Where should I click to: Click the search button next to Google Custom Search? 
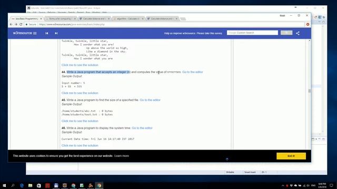pos(286,33)
